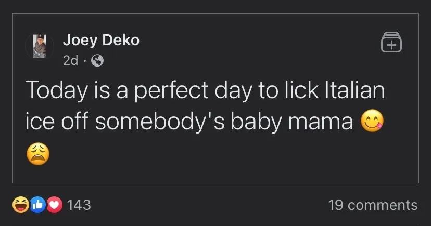Image resolution: width=431 pixels, height=226 pixels.
Task: Click the phrase "baby mama" in post
Action: point(292,121)
